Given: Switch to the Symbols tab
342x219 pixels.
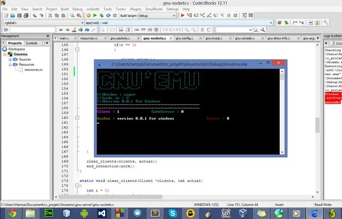Looking at the screenshot, I should (x=32, y=43).
